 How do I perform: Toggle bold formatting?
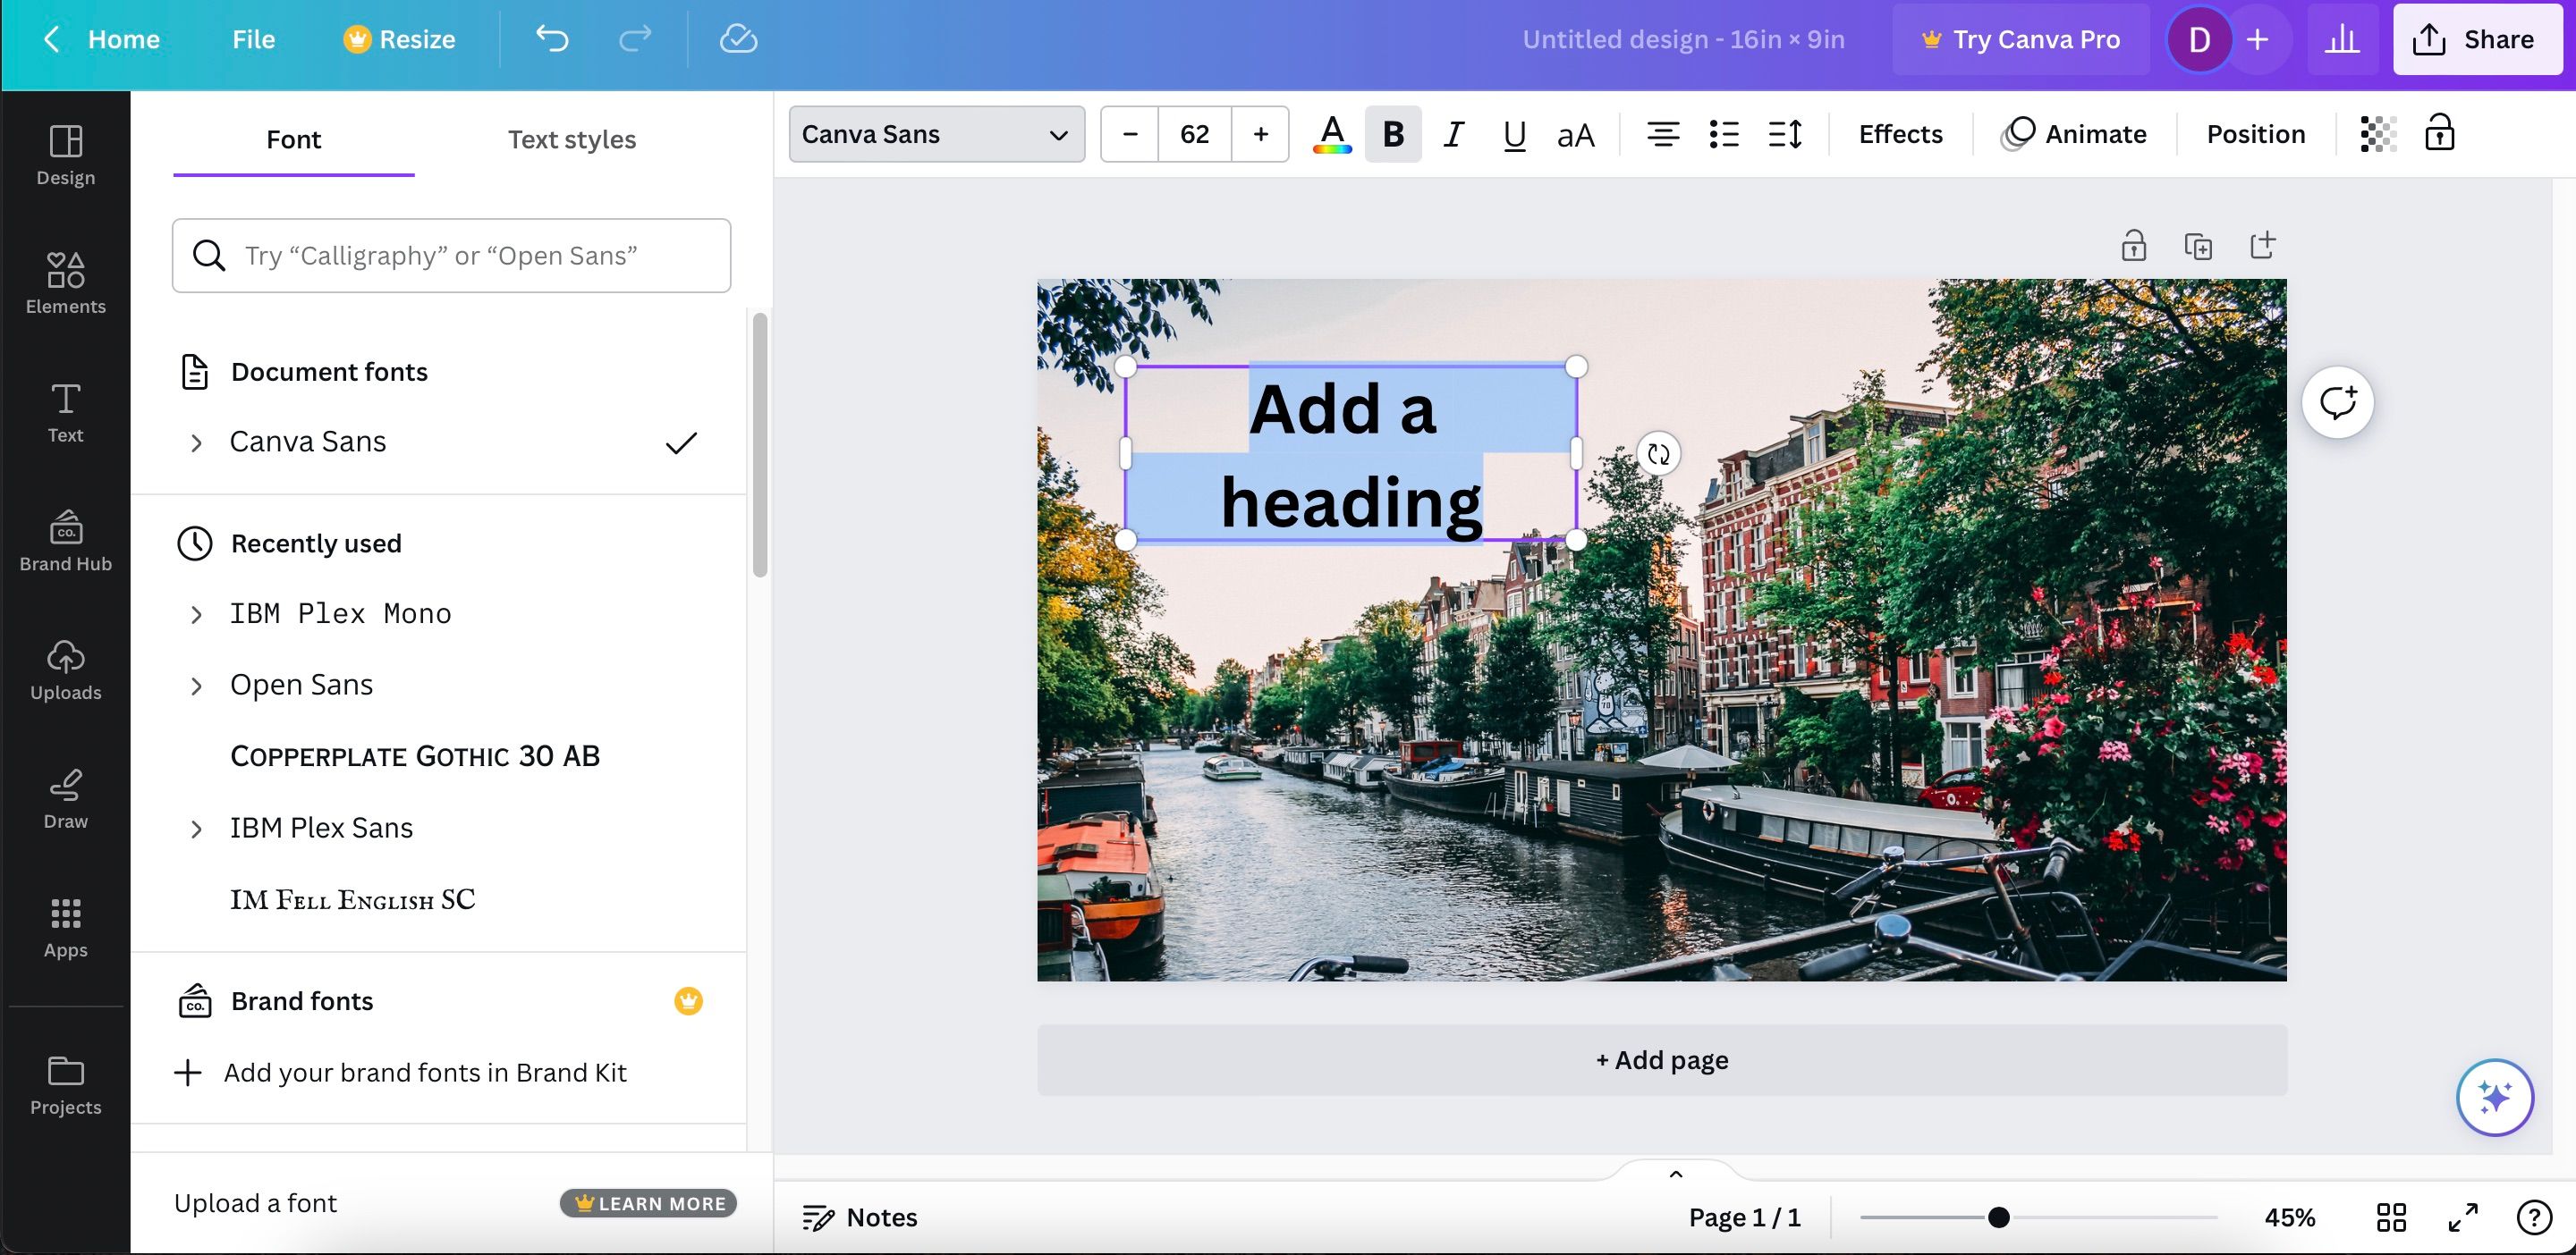[x=1393, y=134]
